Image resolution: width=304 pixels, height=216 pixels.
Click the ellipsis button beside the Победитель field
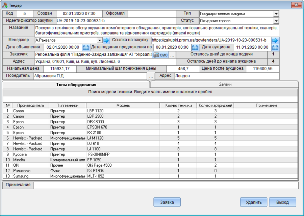point(151,76)
